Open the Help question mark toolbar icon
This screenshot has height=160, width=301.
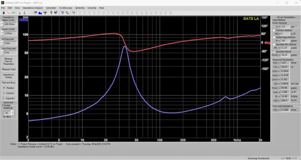51,13
